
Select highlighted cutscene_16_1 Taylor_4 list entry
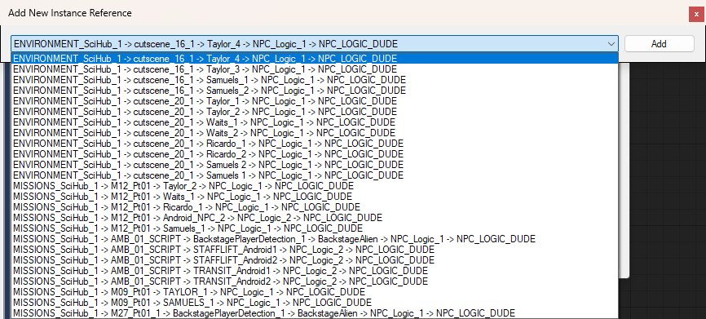(315, 59)
